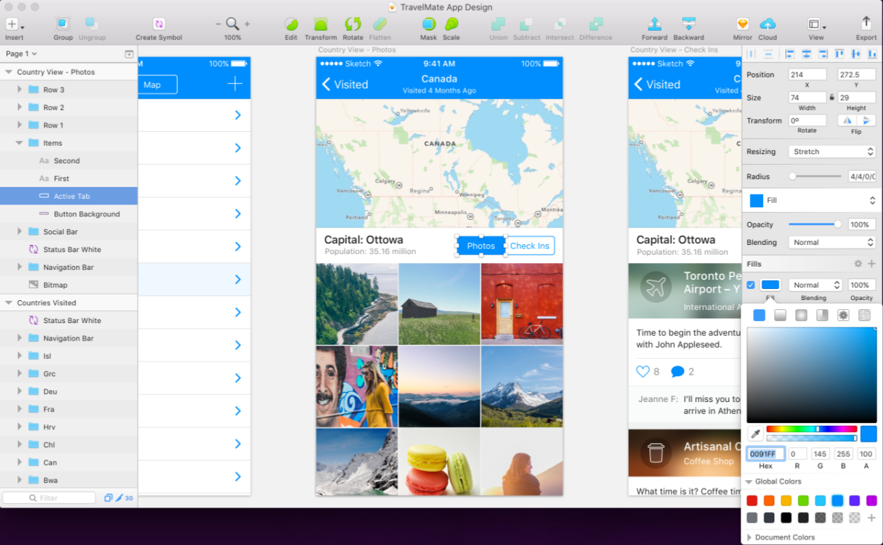Open the Insert tool menu
The image size is (883, 545).
click(x=14, y=24)
